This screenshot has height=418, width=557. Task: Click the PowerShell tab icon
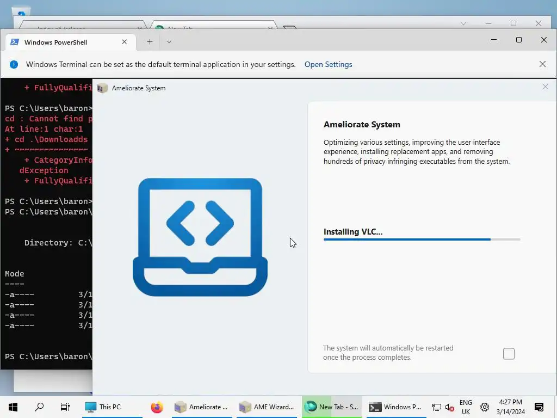(x=15, y=42)
